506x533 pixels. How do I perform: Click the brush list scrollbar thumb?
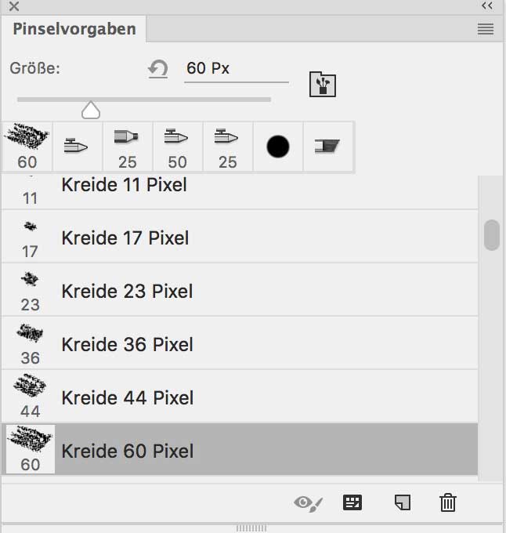click(x=492, y=235)
